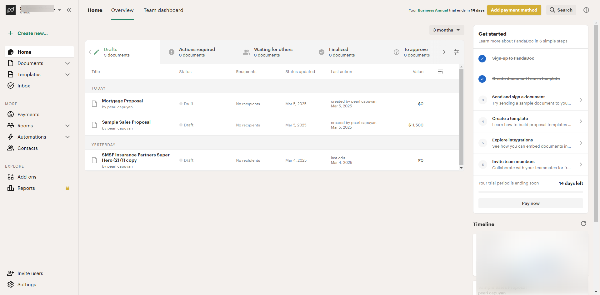Expand the Automations sidebar section
This screenshot has width=600, height=295.
click(x=67, y=137)
